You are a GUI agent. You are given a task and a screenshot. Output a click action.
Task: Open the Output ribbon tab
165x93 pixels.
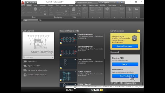pos(71,5)
